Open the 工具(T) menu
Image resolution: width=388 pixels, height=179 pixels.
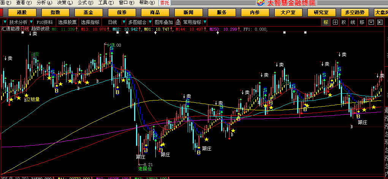(106, 3)
